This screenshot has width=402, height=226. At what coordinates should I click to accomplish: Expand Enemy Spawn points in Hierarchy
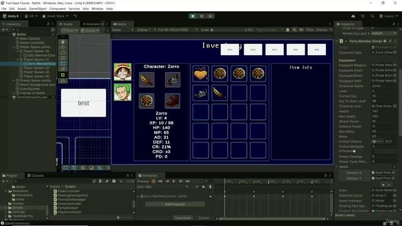point(14,80)
